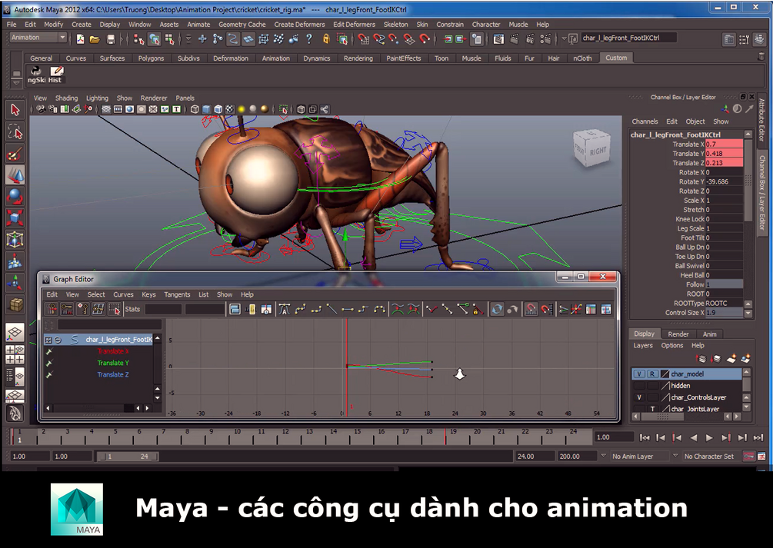Click the Save Scene disk icon

111,39
